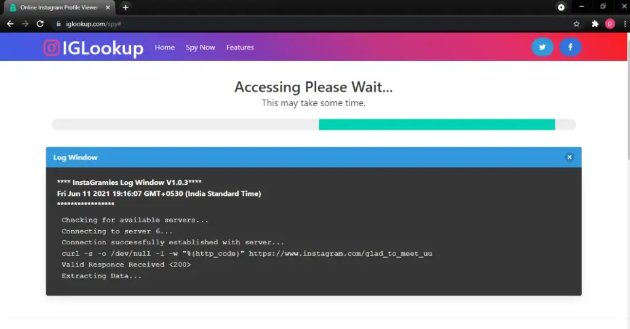Click the IGLookup brand name

(103, 48)
